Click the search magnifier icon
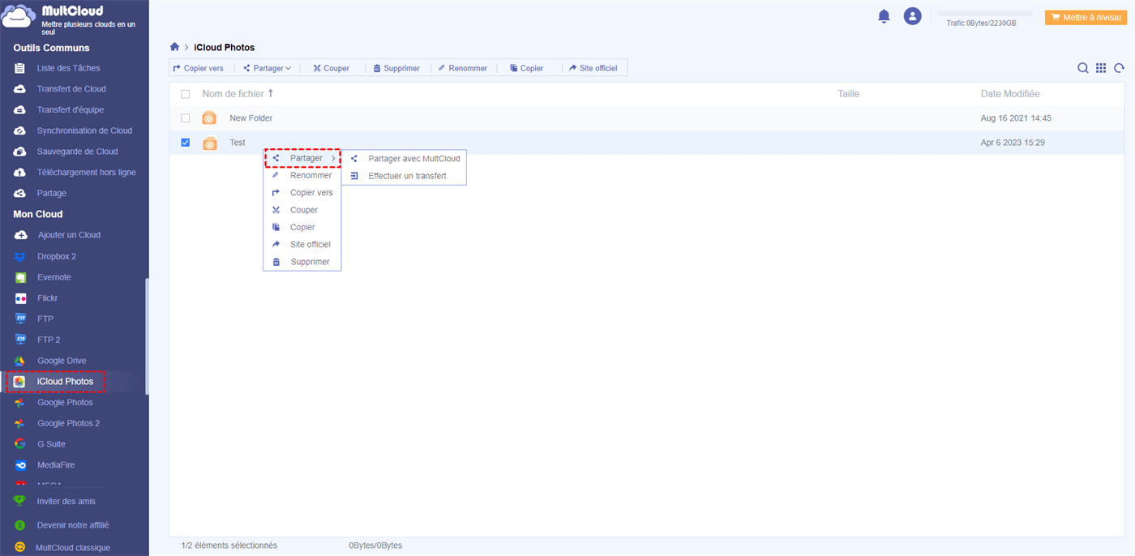This screenshot has height=556, width=1135. (x=1082, y=68)
